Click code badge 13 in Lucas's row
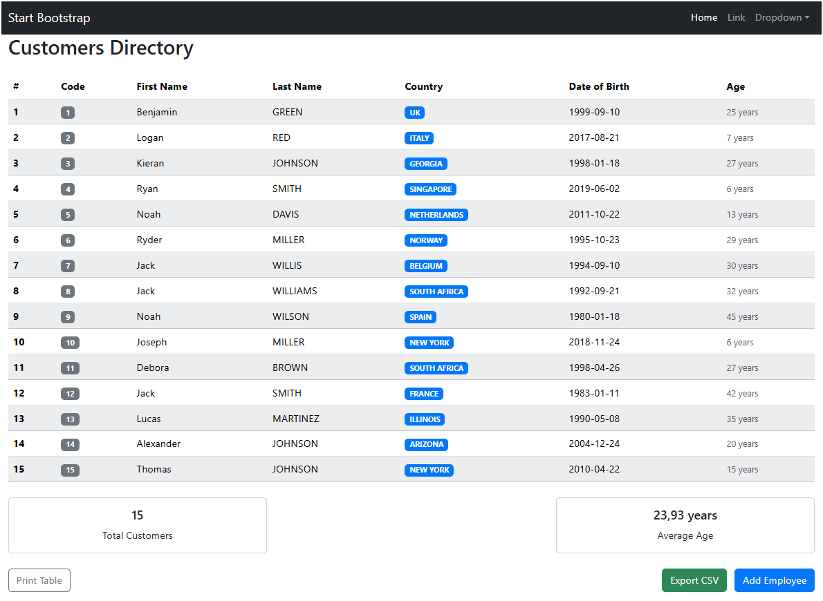Viewport: 823px width, 601px height. pyautogui.click(x=71, y=419)
